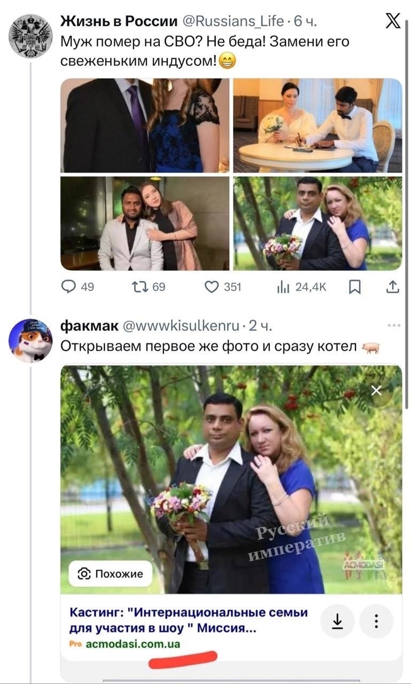The image size is (411, 684).
Task: Open vertical three-dot options menu
Action: tap(376, 621)
